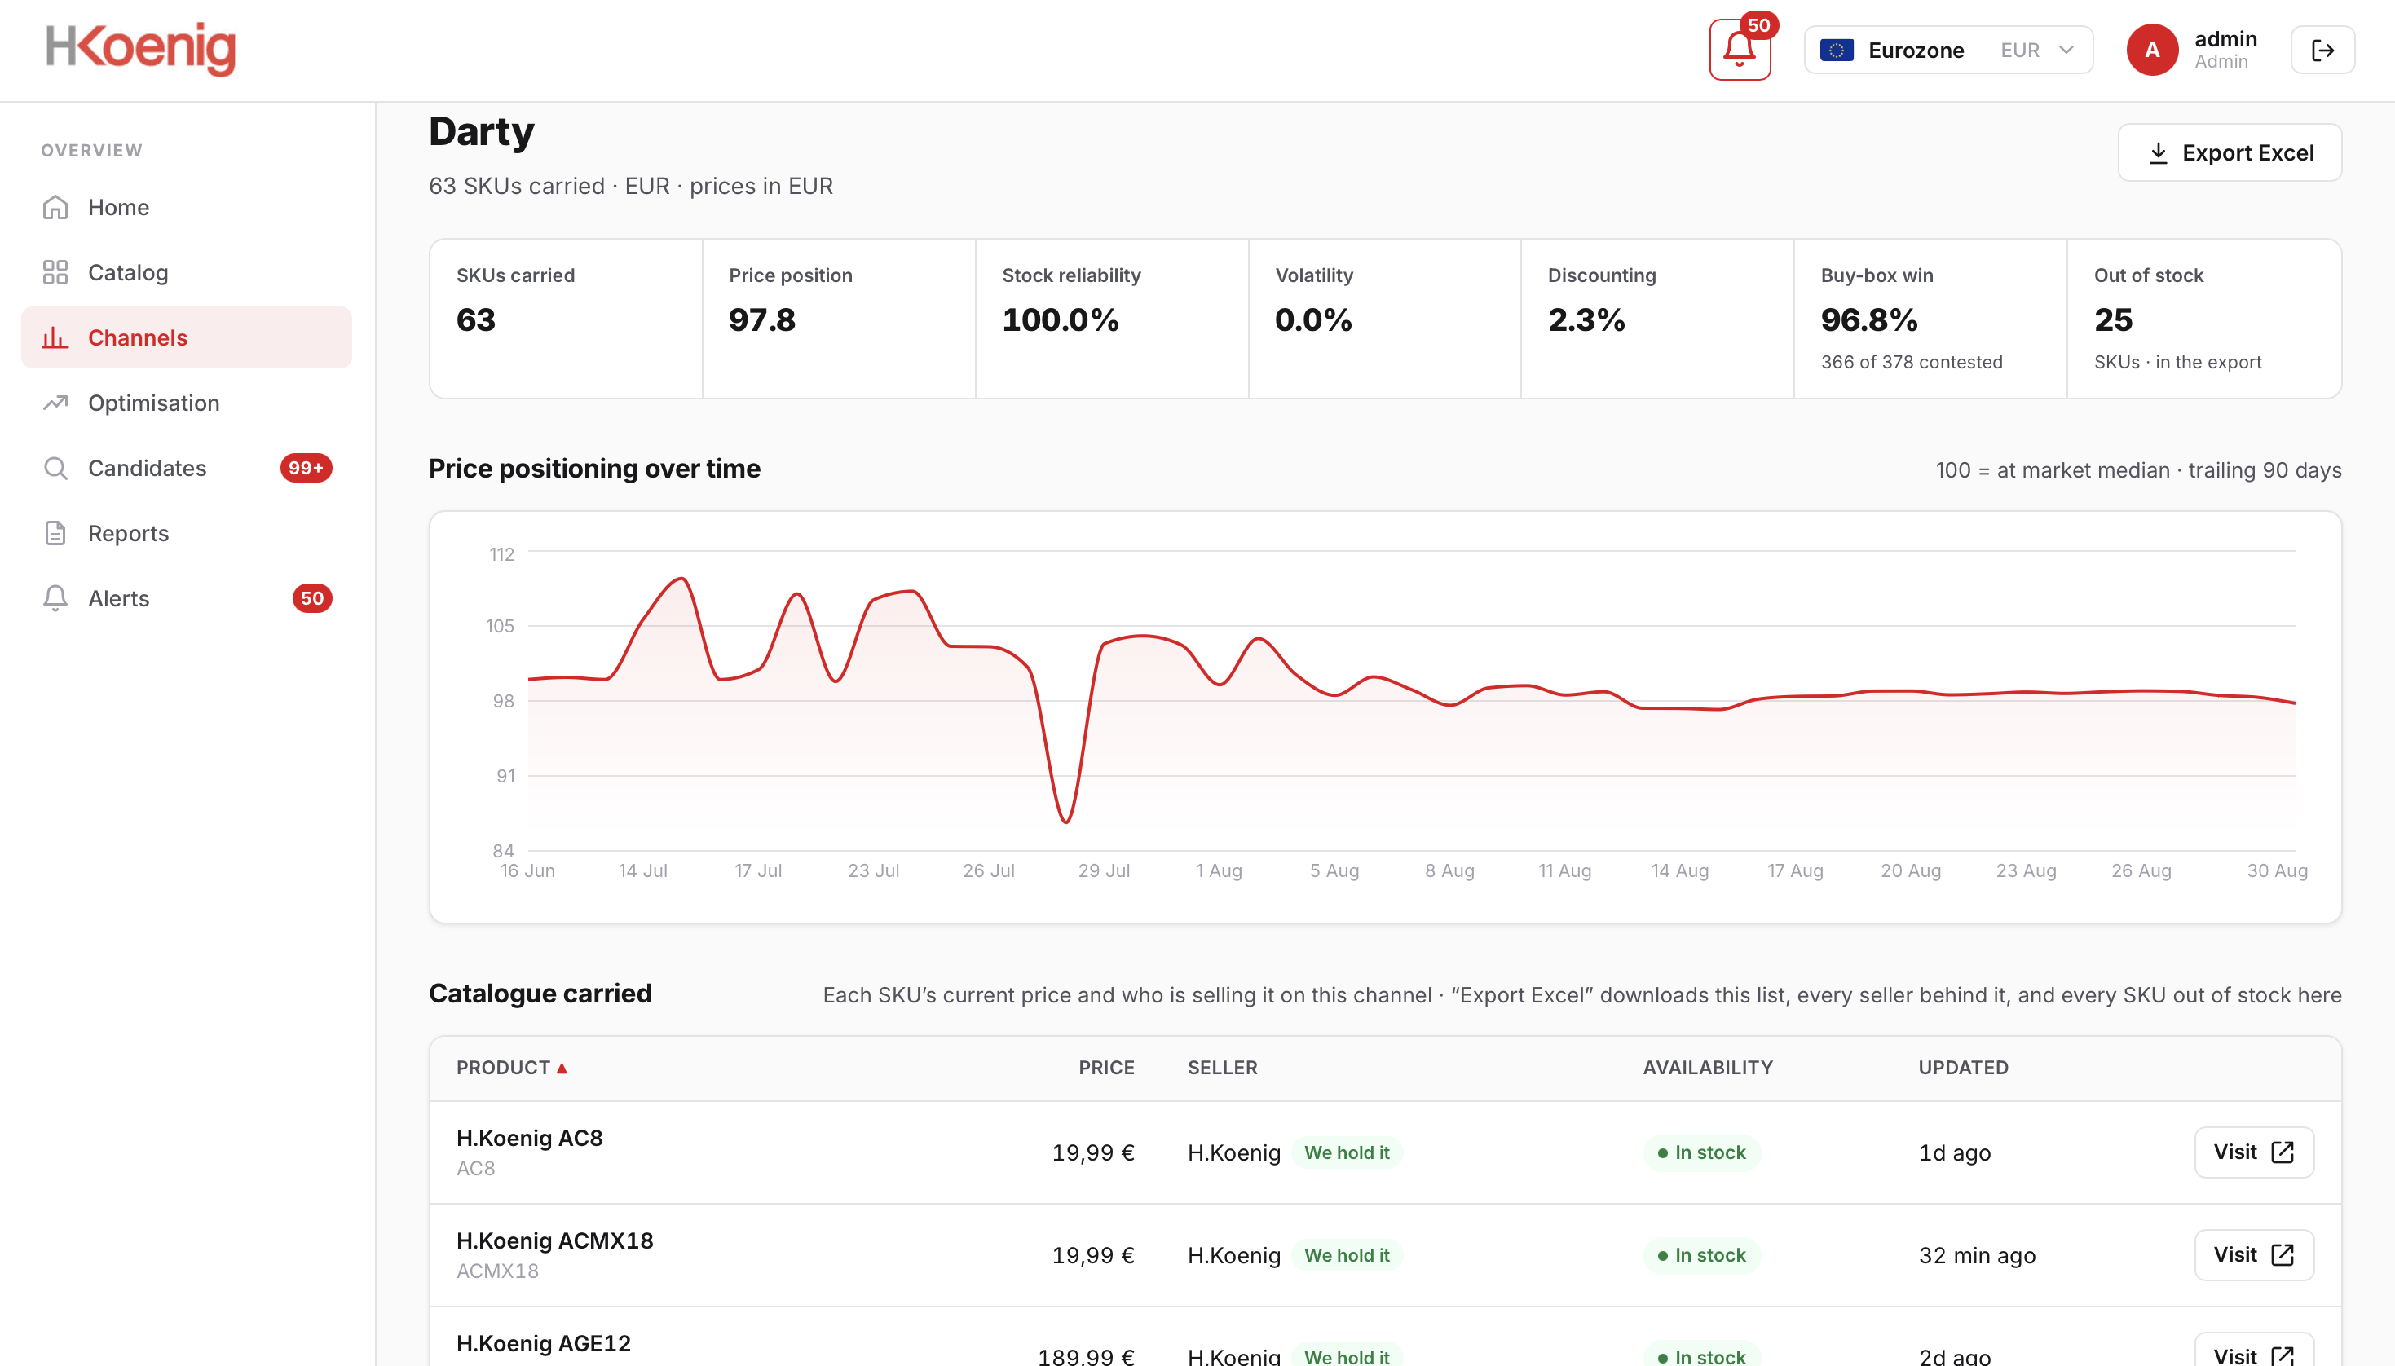2395x1366 pixels.
Task: Click the Optimisation trend arrow icon
Action: [55, 403]
